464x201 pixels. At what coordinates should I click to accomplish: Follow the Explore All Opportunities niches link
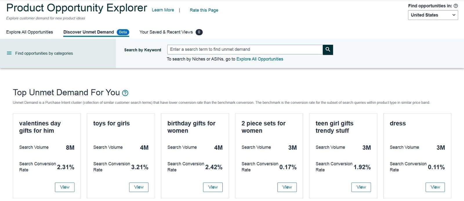click(x=260, y=59)
